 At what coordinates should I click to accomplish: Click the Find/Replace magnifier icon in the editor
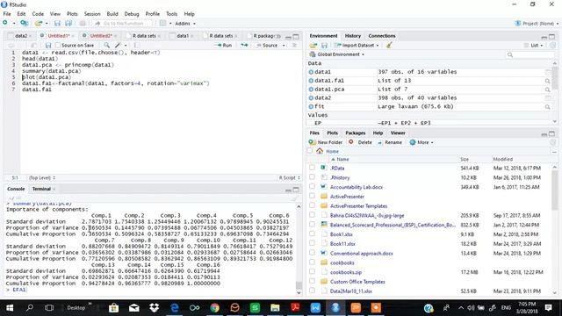(107, 46)
